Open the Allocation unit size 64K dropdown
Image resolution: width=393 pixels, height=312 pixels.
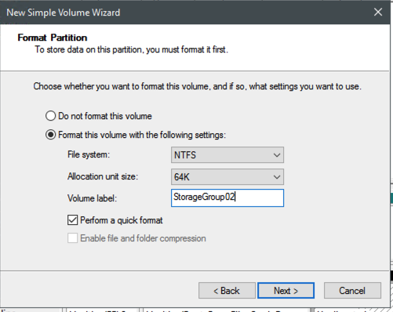point(227,177)
